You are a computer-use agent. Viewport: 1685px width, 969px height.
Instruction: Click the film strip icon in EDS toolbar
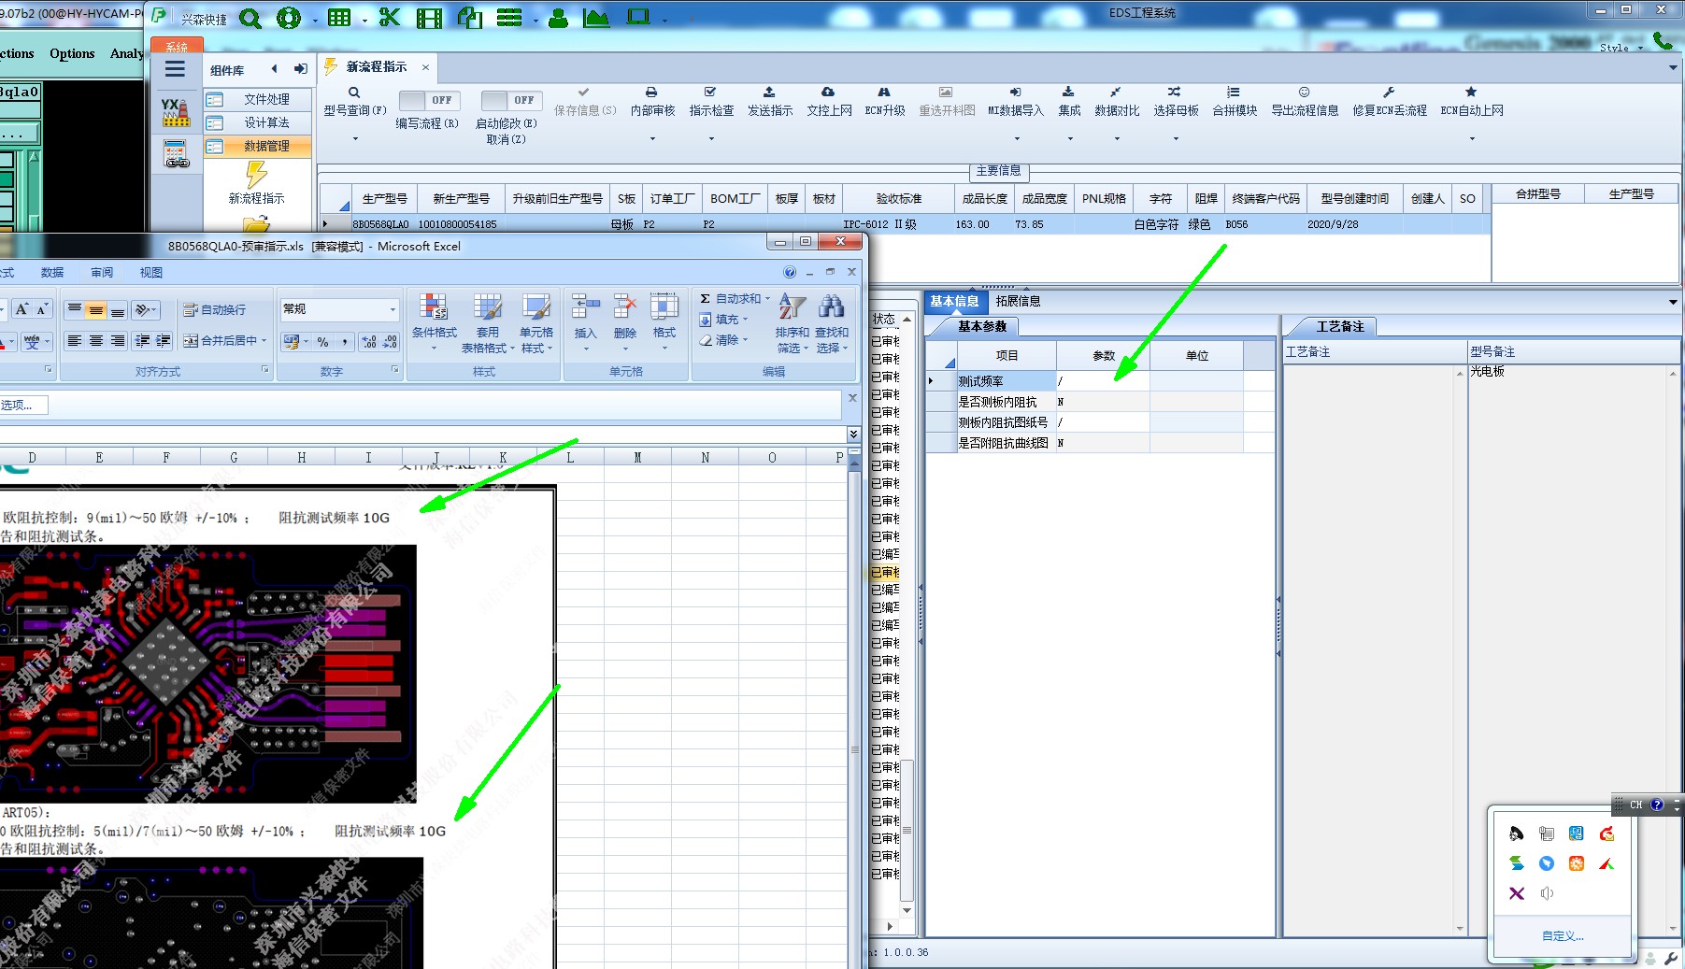click(x=429, y=18)
